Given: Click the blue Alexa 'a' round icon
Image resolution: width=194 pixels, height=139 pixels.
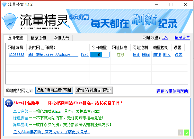Looking at the screenshot, I should click(x=9, y=103).
